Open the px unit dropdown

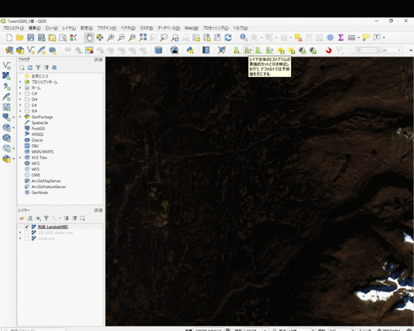[393, 50]
